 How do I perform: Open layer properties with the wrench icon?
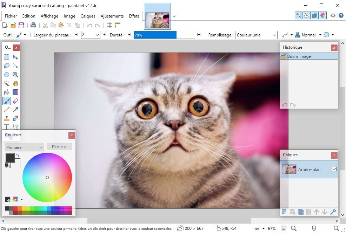click(x=333, y=212)
